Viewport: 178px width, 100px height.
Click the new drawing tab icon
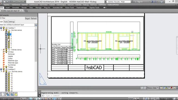(26, 11)
